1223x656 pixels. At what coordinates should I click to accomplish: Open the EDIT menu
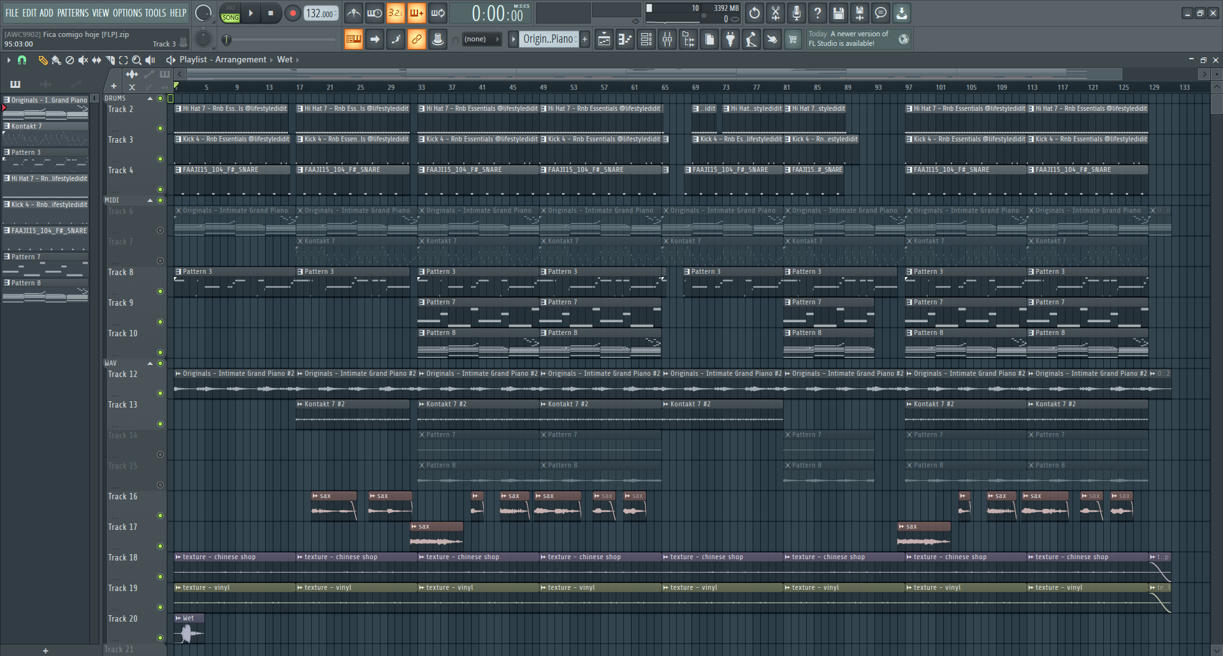29,13
